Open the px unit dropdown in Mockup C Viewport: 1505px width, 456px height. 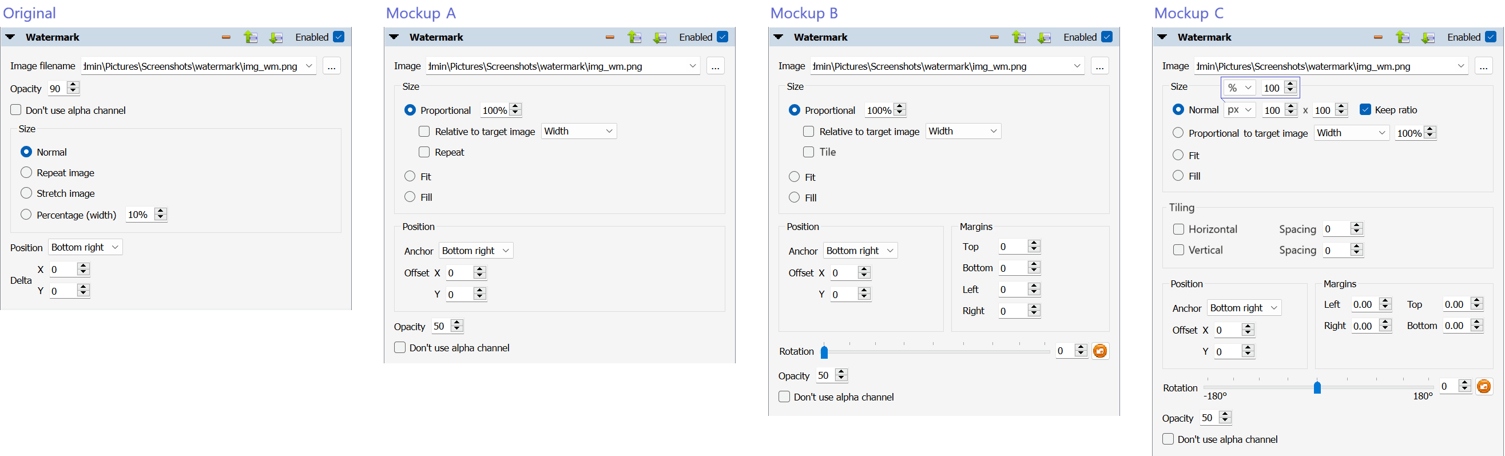click(1239, 110)
